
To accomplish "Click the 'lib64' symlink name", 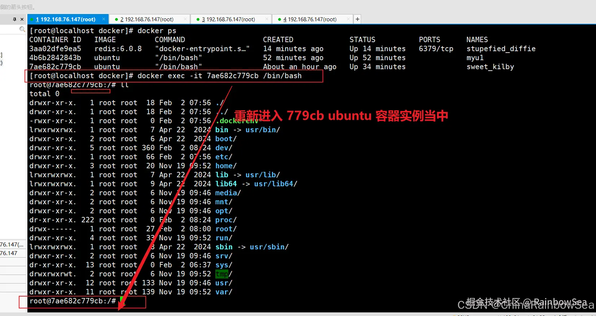I will pos(226,184).
